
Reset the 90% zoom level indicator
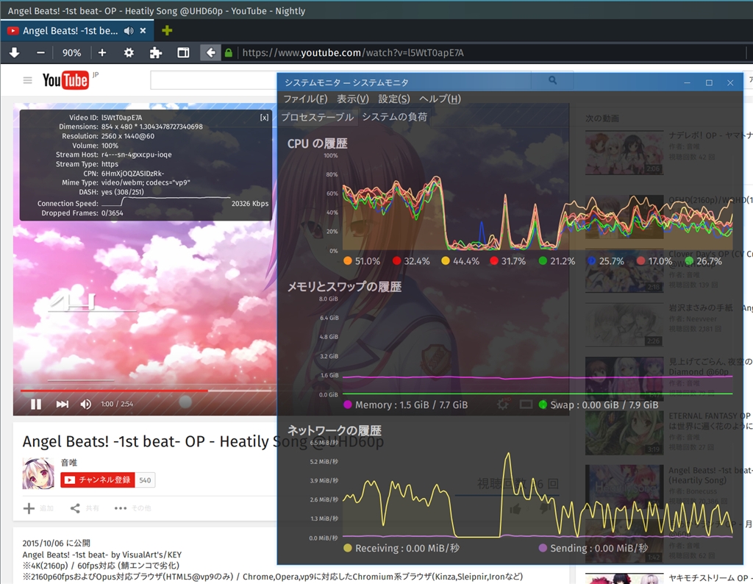pyautogui.click(x=71, y=53)
